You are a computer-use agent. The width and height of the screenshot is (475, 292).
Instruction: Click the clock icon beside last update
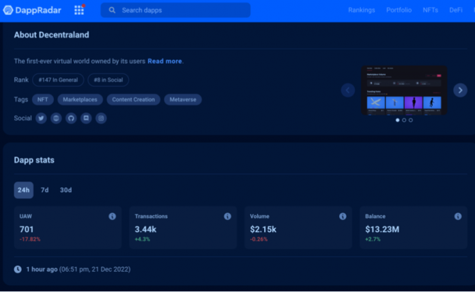[x=18, y=270]
